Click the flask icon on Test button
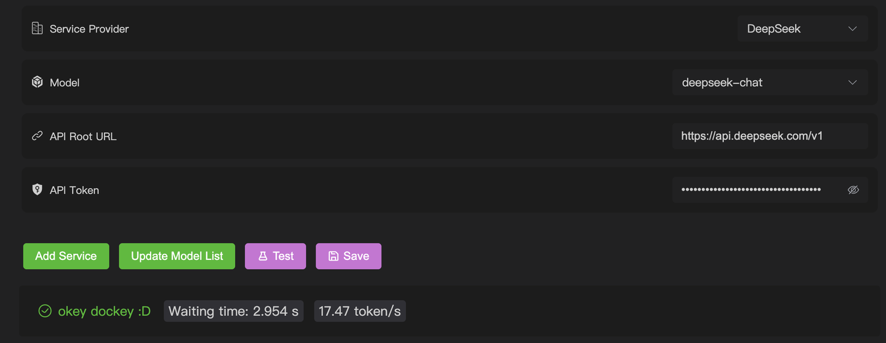The height and width of the screenshot is (343, 886). tap(263, 256)
